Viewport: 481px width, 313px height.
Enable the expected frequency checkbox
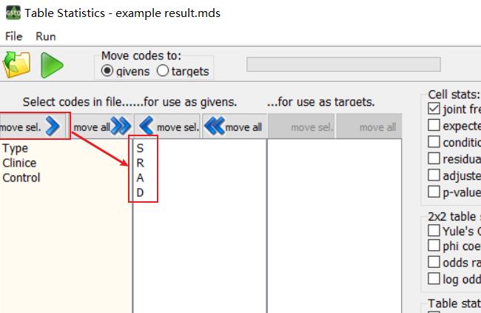pyautogui.click(x=434, y=125)
